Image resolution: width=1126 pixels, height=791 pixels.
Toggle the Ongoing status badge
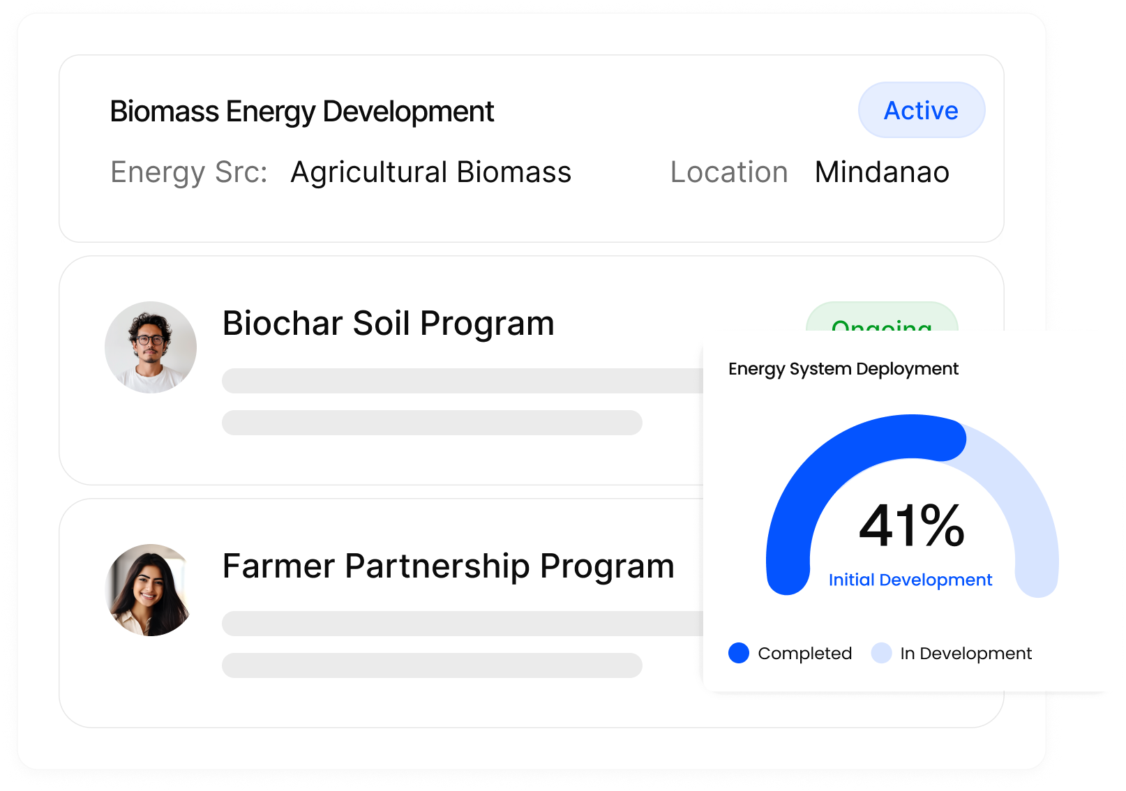point(881,325)
